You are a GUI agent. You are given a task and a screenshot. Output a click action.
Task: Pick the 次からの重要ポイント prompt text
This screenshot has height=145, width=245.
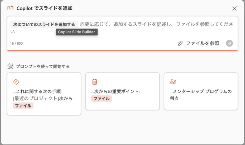(x=116, y=92)
